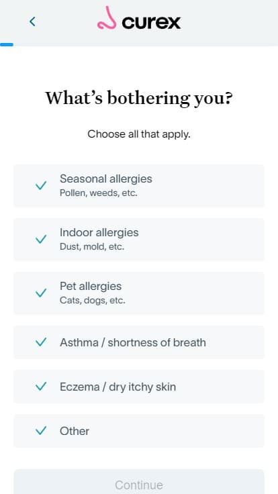Tick the checkmark next to Other
The image size is (278, 494).
41,430
